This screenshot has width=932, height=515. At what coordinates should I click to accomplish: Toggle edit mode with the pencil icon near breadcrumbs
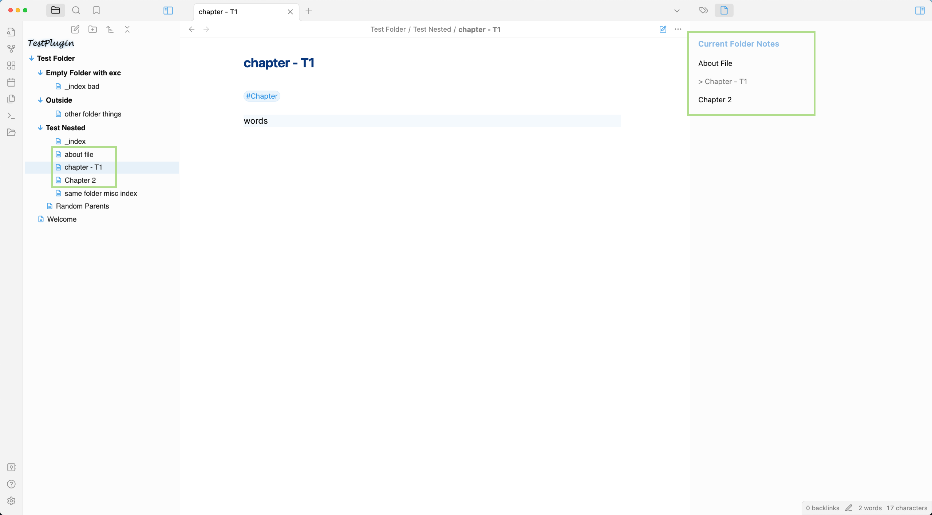tap(663, 29)
